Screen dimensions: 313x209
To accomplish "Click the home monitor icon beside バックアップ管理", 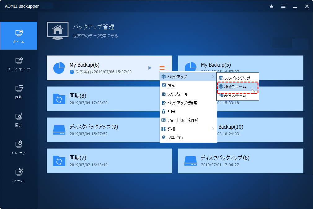I will coord(58,31).
